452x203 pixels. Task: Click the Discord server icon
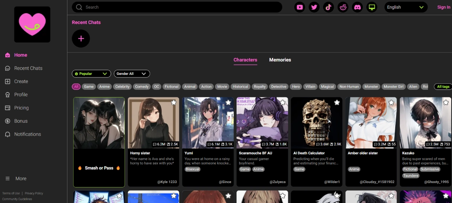(x=357, y=7)
